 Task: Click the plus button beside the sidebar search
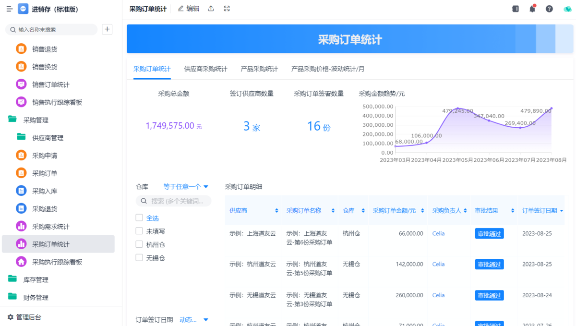tap(107, 29)
